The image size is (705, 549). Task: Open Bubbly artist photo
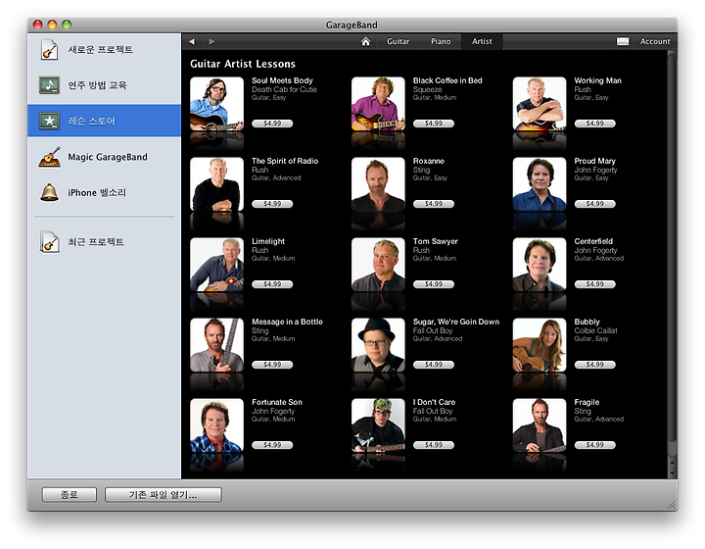(540, 345)
